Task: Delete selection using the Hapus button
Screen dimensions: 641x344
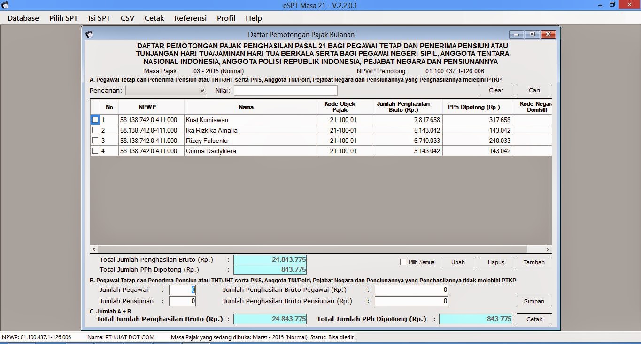Action: (496, 262)
